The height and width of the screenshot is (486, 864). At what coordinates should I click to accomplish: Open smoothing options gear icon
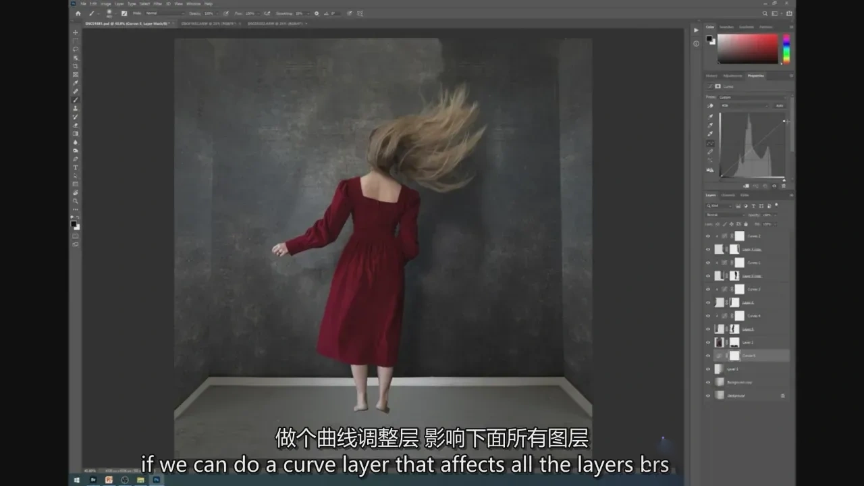click(317, 13)
